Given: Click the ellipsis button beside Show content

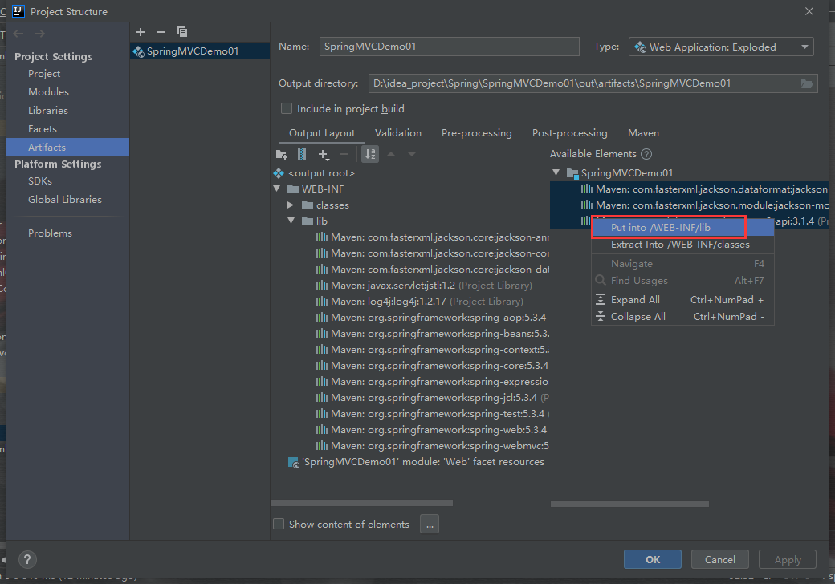Looking at the screenshot, I should (x=430, y=525).
